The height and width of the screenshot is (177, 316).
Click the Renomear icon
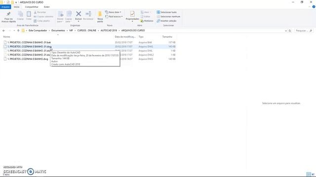point(88,14)
